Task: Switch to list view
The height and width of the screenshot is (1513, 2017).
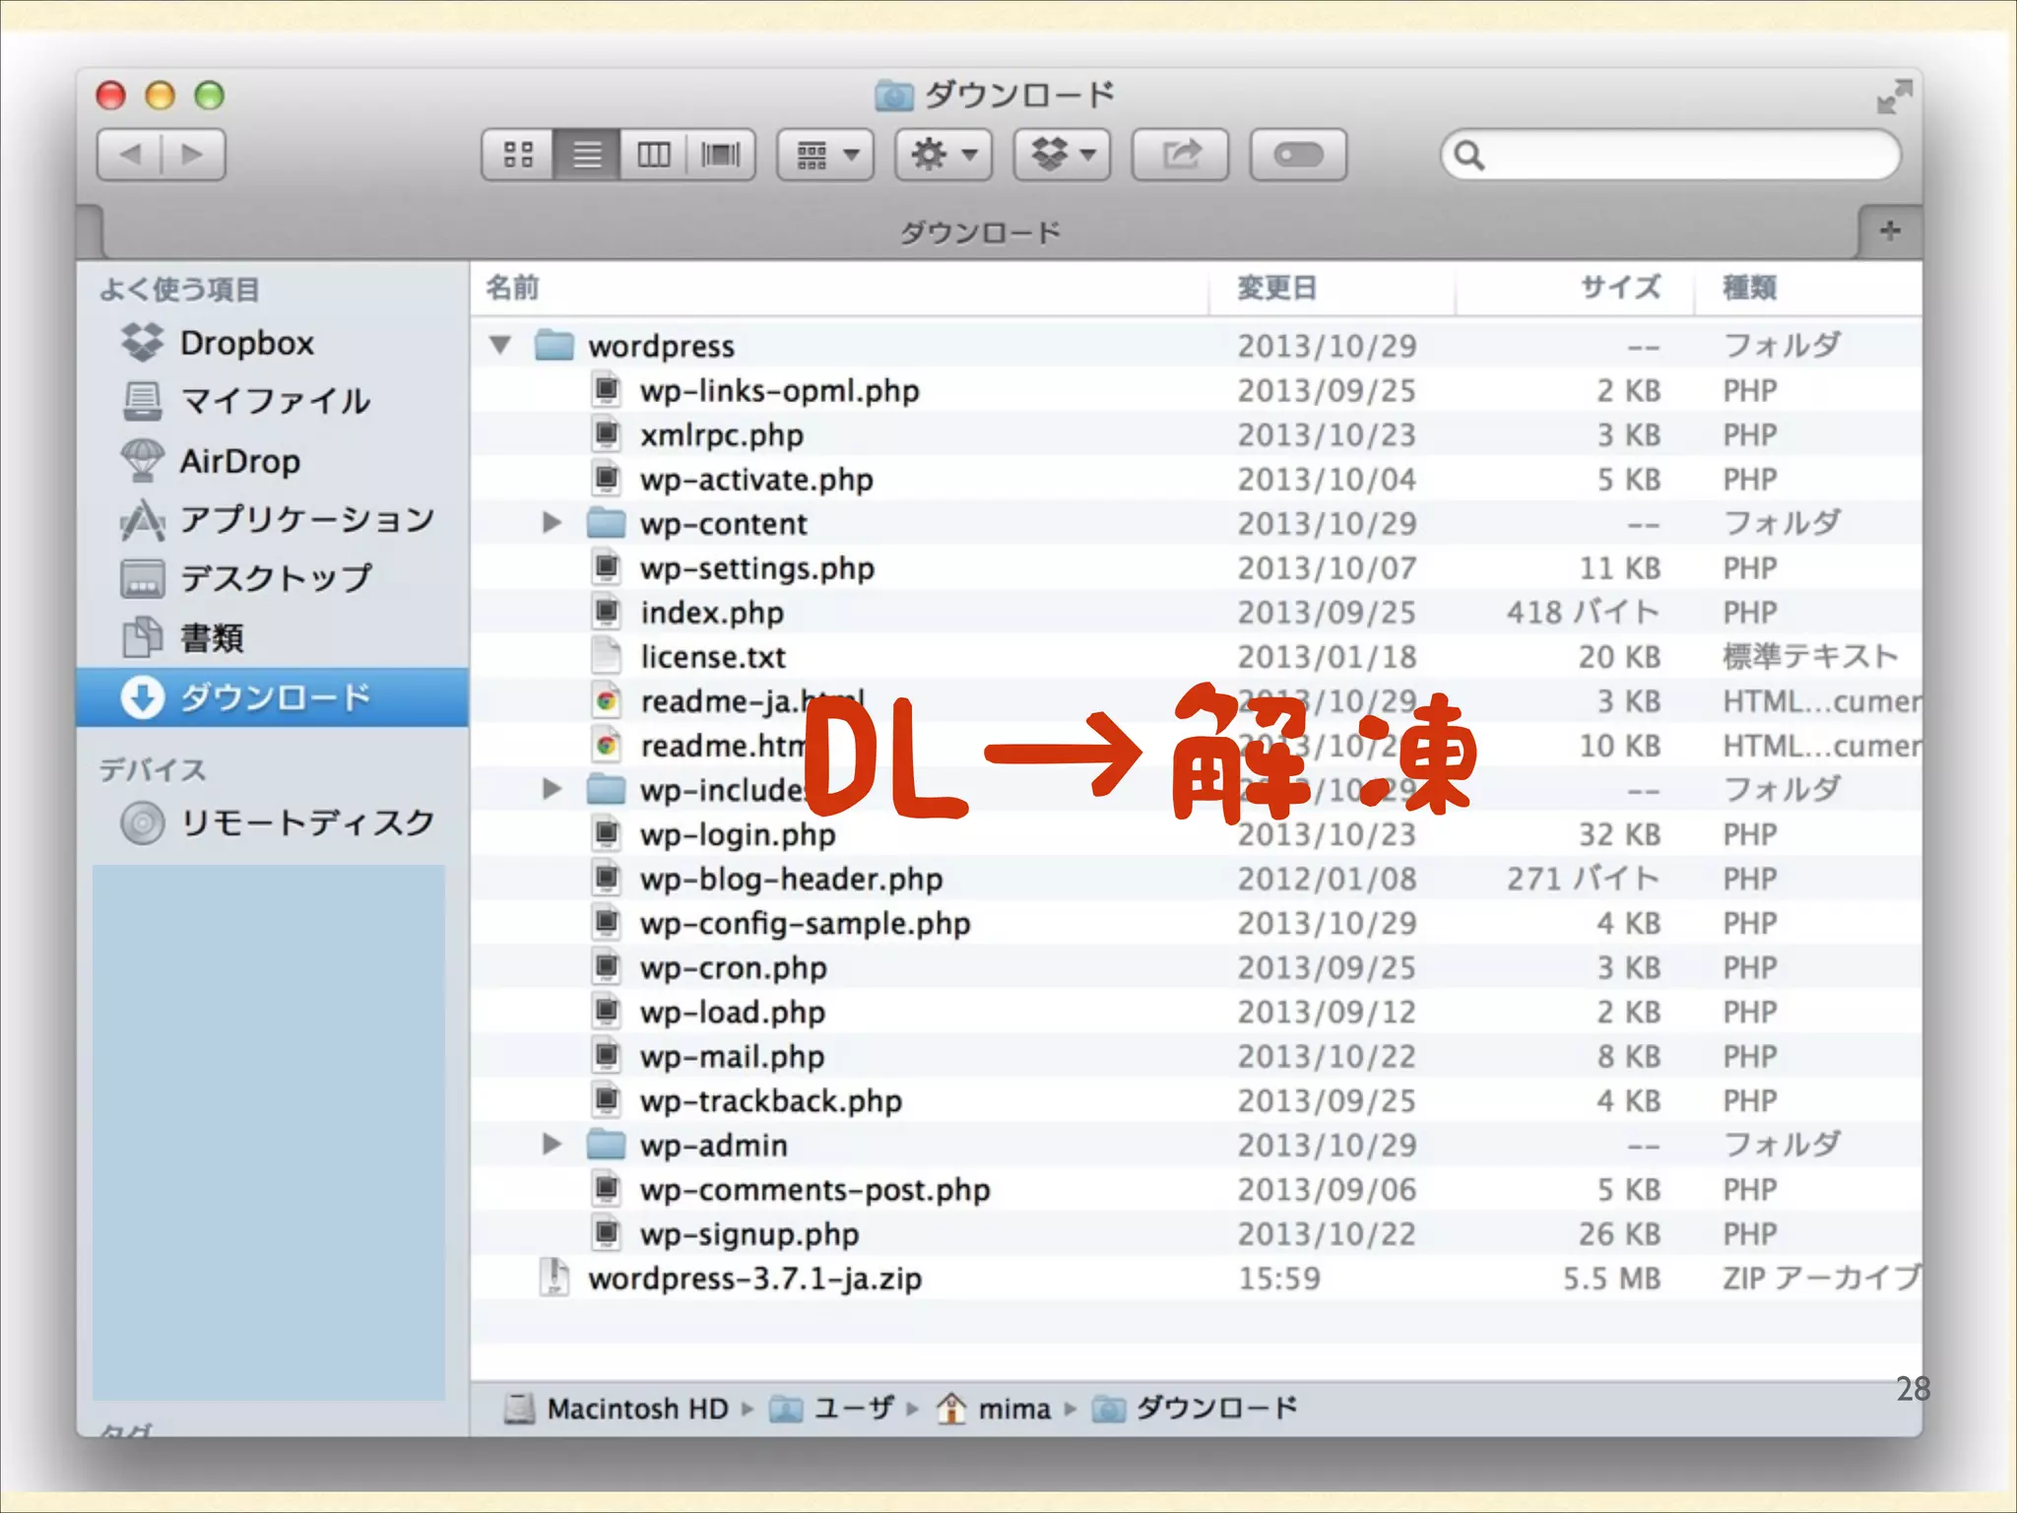Action: [x=587, y=155]
